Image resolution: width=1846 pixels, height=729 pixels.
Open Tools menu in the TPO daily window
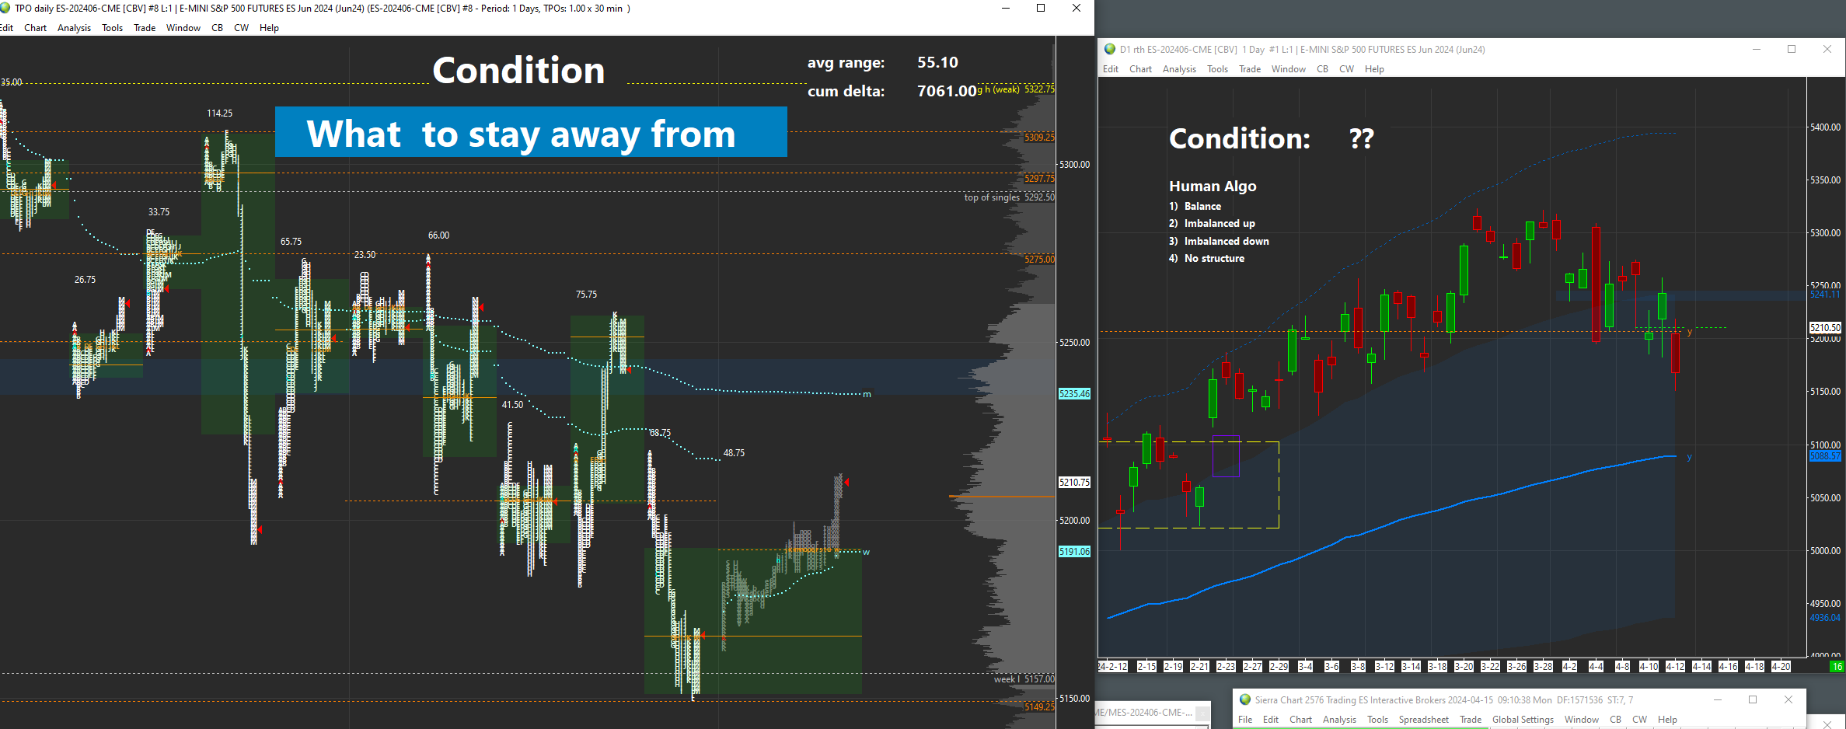pos(112,28)
